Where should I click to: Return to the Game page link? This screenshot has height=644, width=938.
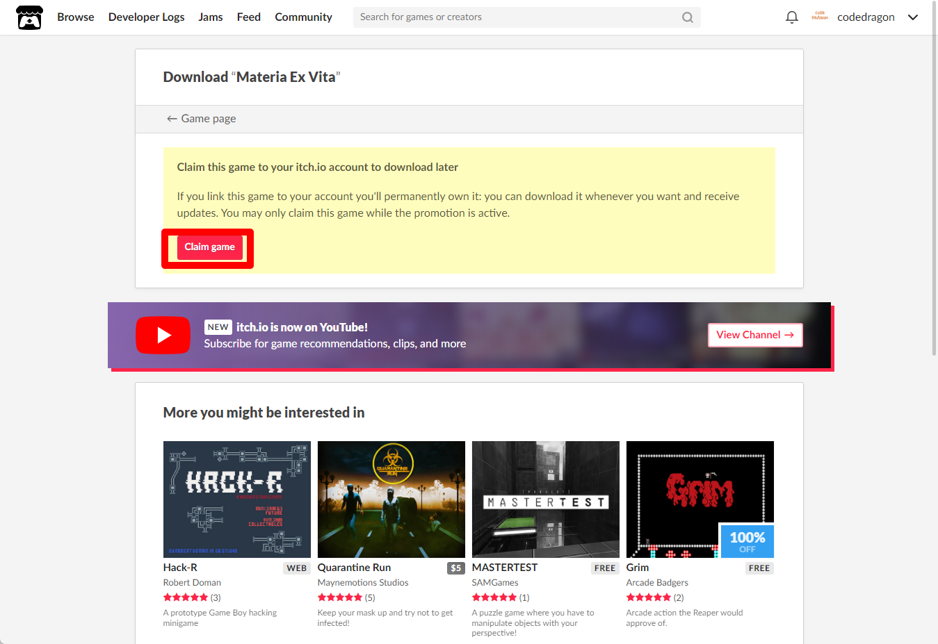coord(201,119)
